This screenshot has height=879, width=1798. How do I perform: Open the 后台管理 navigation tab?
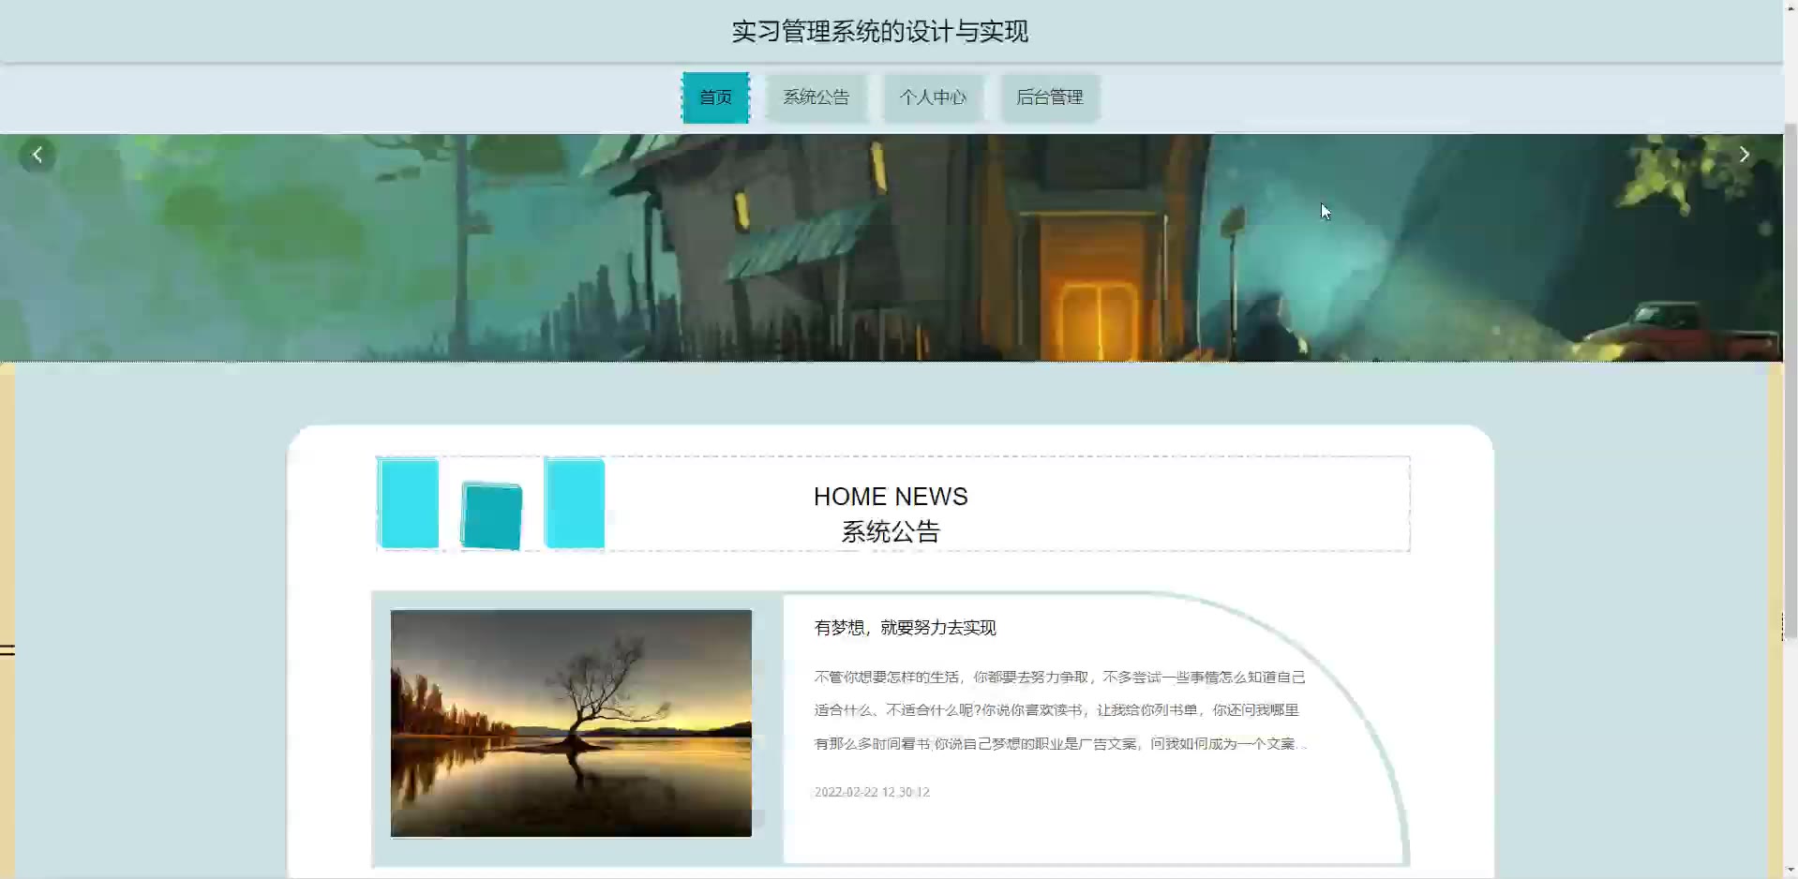tap(1050, 97)
